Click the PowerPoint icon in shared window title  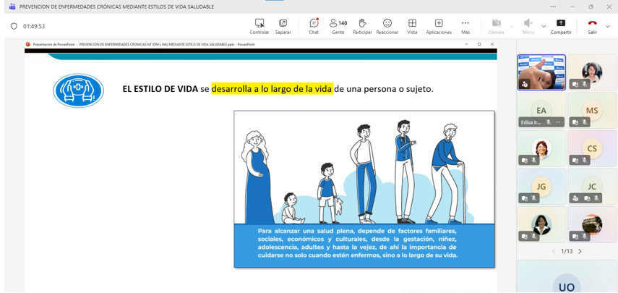click(x=28, y=45)
